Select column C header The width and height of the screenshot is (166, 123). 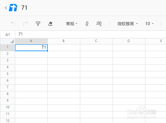96,41
